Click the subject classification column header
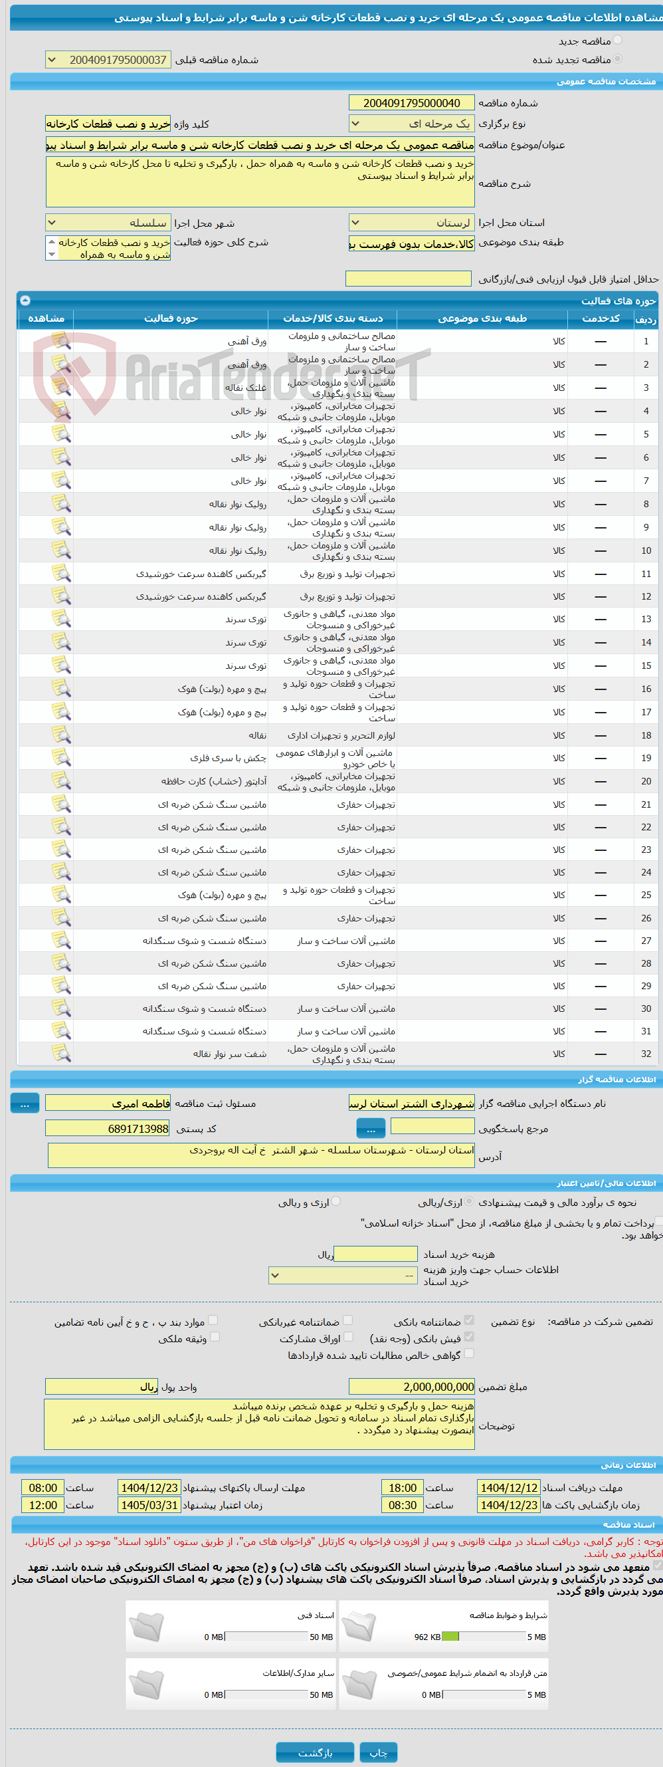This screenshot has width=663, height=1767. [x=482, y=318]
